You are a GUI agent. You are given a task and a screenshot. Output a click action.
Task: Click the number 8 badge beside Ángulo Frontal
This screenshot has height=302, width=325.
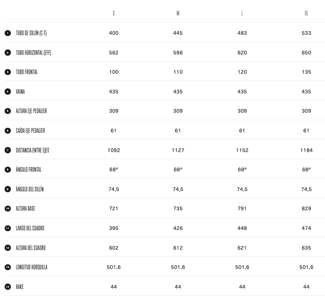tap(8, 170)
